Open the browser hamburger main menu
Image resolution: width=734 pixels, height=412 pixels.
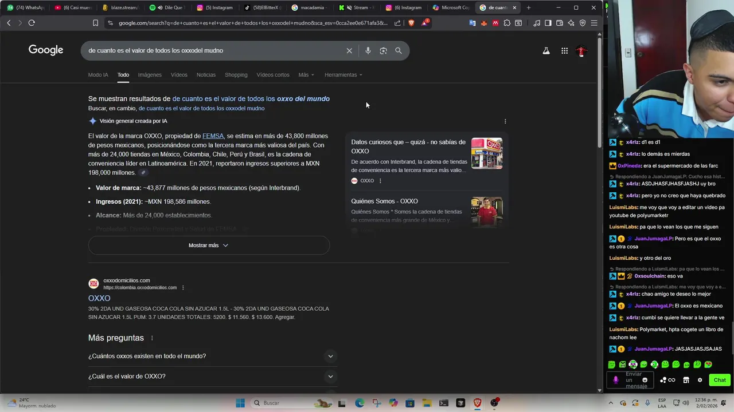[x=594, y=23]
